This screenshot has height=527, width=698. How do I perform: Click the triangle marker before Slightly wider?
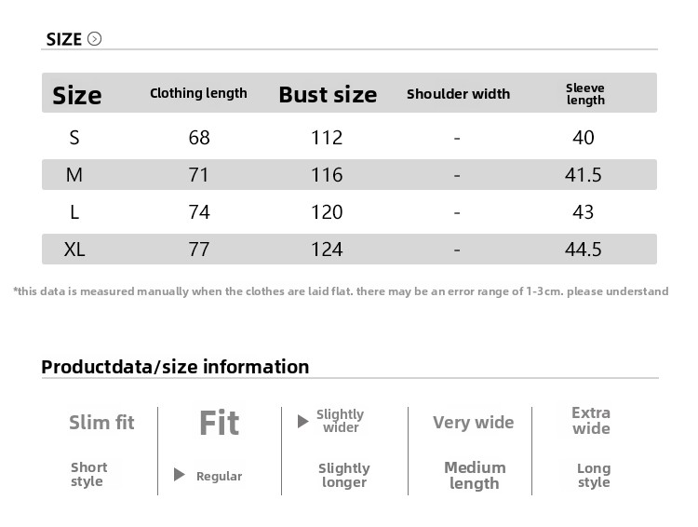(x=302, y=422)
